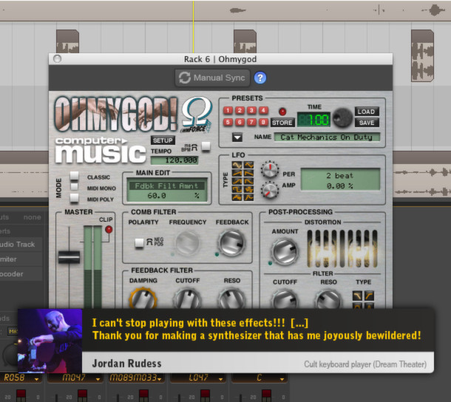Click the TEMPO 120.000 field
Image resolution: width=451 pixels, height=402 pixels.
pos(174,160)
